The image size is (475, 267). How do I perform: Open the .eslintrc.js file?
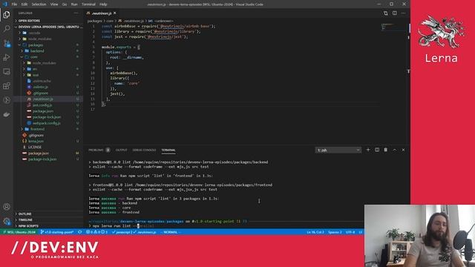(40, 87)
